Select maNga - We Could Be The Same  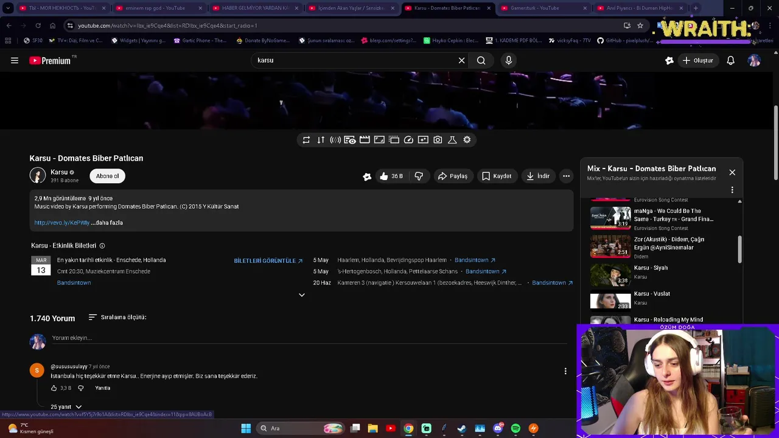click(665, 219)
